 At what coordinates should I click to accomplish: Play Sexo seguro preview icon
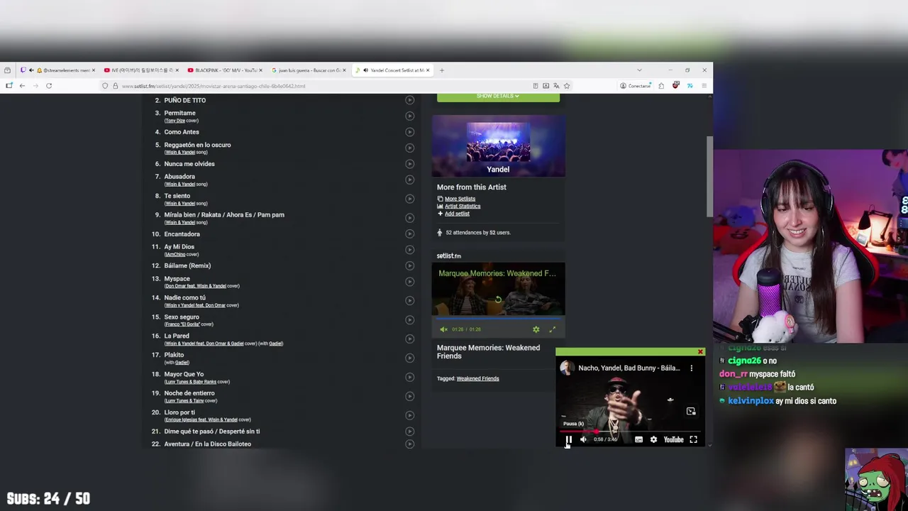coord(409,320)
